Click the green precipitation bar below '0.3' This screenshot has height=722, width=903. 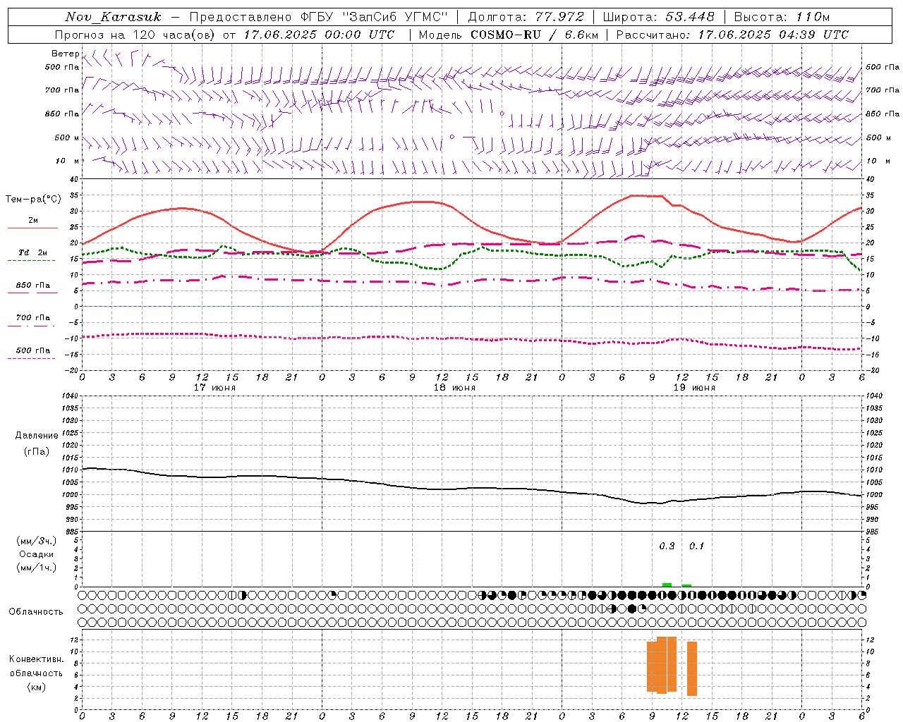[x=667, y=585]
